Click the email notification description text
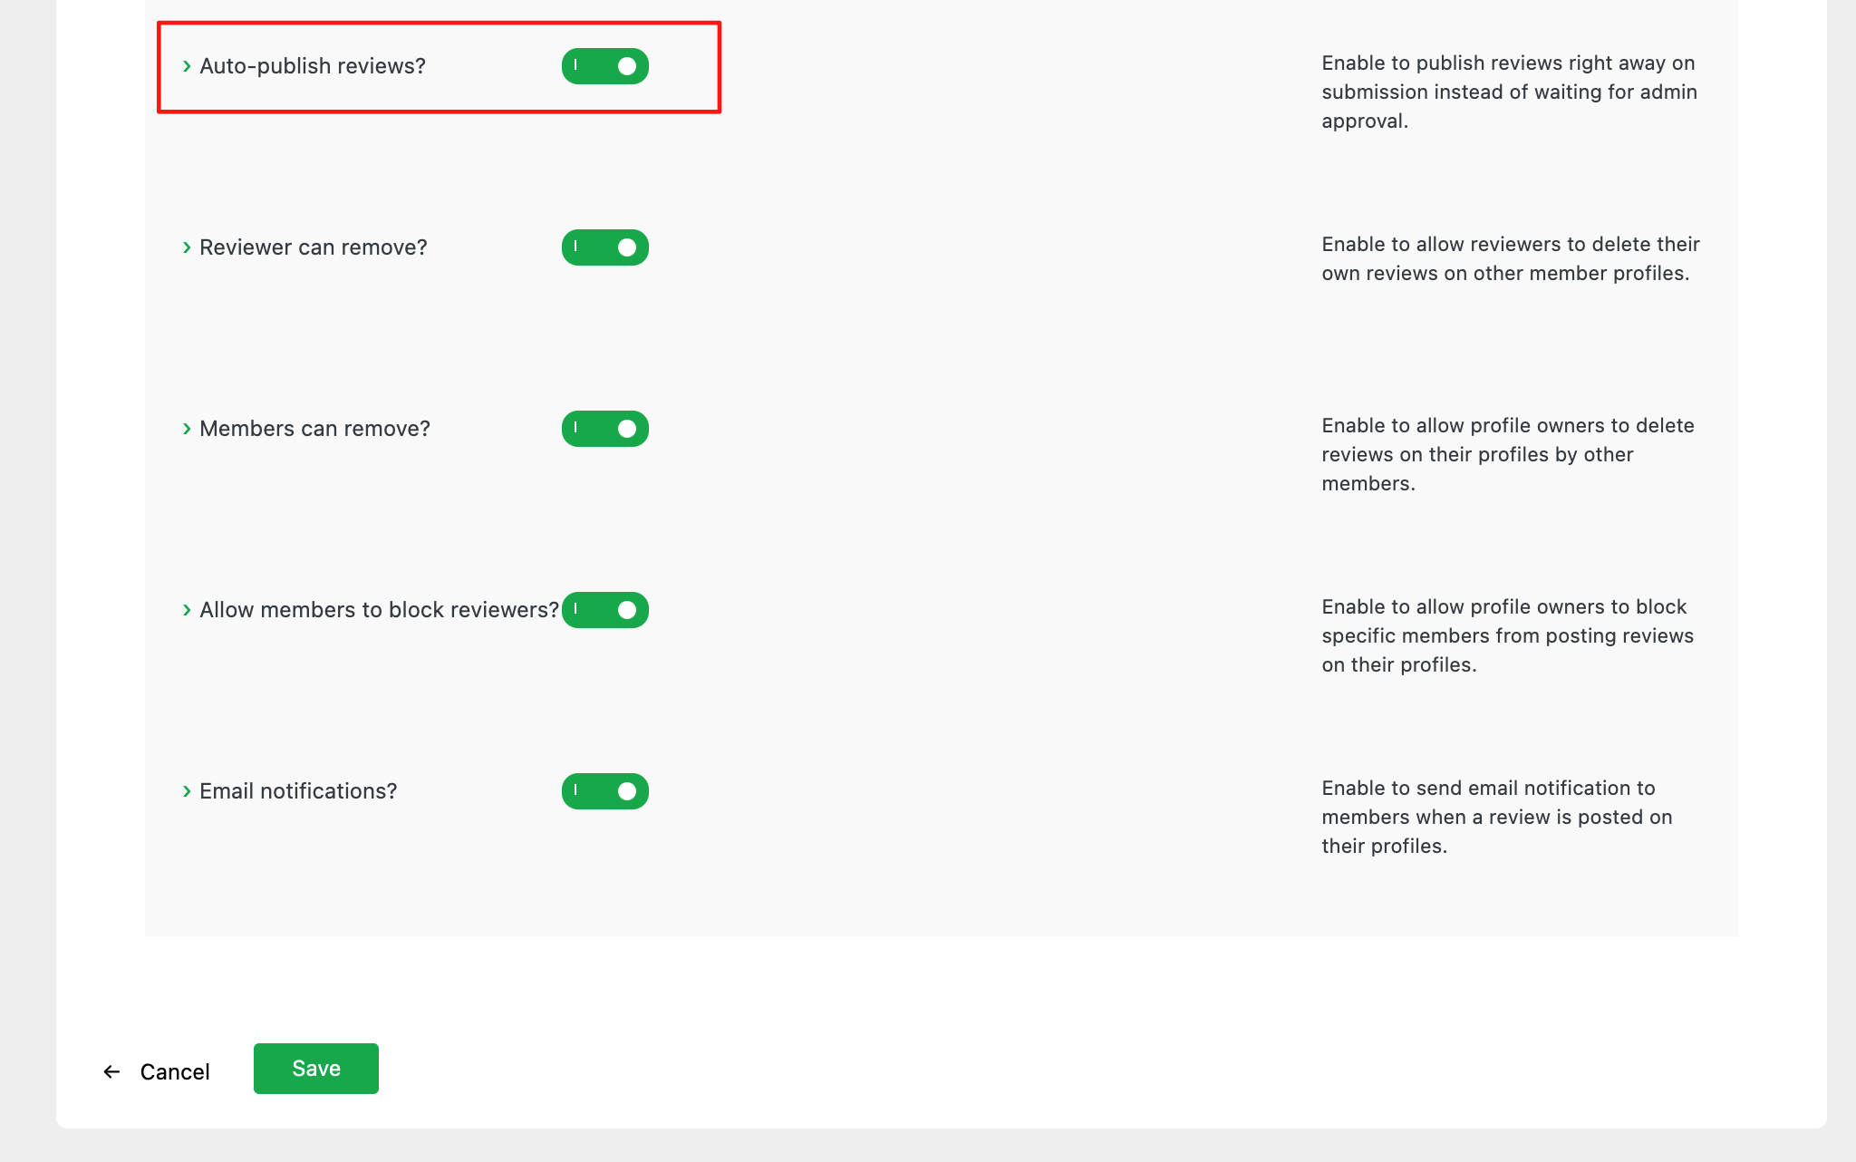 pos(1496,817)
